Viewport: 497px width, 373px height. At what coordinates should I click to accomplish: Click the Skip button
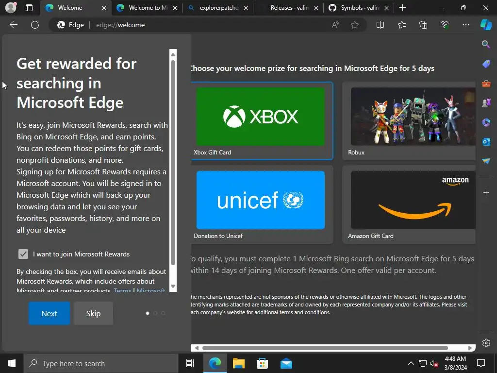tap(93, 313)
